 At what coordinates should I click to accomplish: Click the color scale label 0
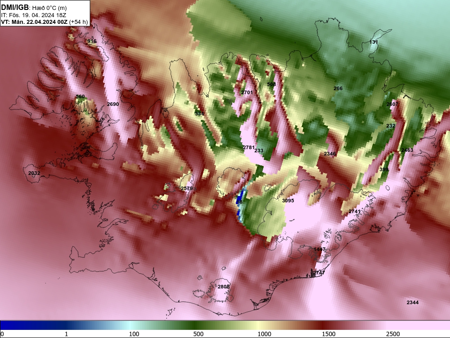point(2,334)
